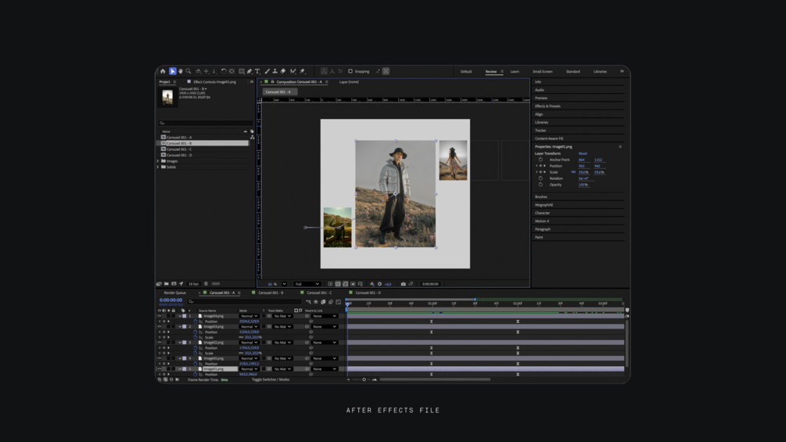Select Carousel 001 - D in Project list

179,155
